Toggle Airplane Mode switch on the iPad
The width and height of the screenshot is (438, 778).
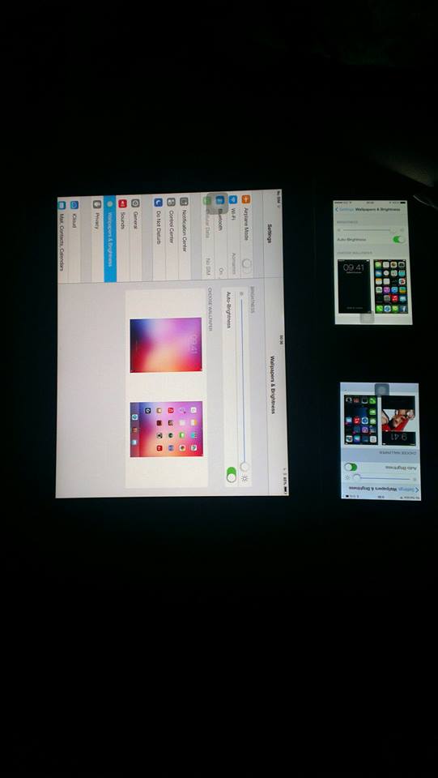pyautogui.click(x=246, y=266)
